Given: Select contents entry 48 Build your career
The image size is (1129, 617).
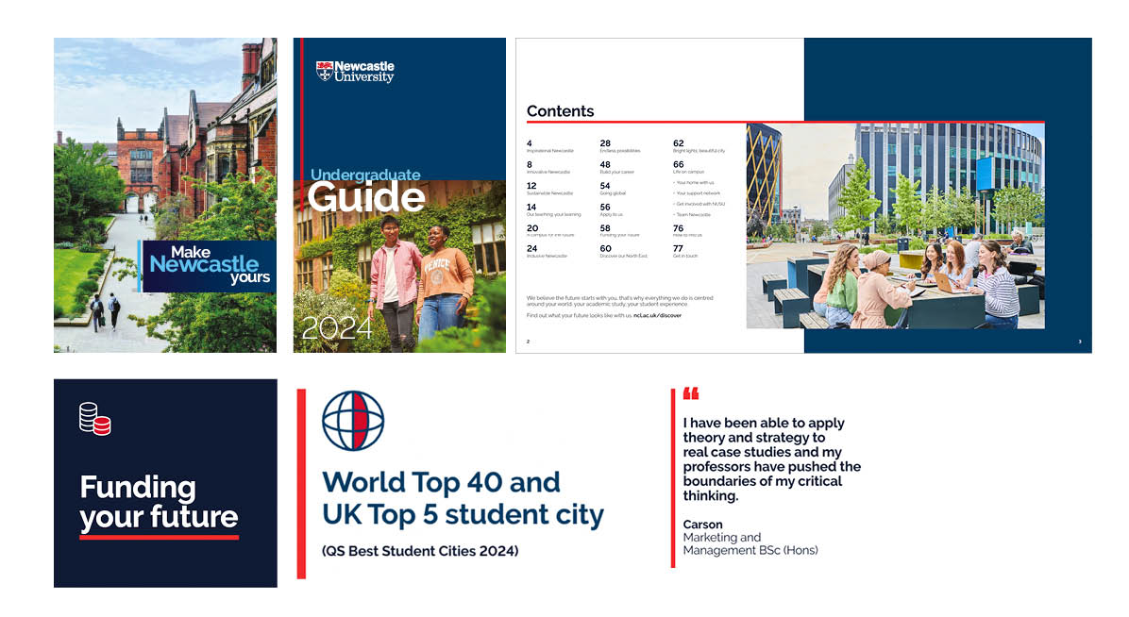Looking at the screenshot, I should tap(617, 168).
